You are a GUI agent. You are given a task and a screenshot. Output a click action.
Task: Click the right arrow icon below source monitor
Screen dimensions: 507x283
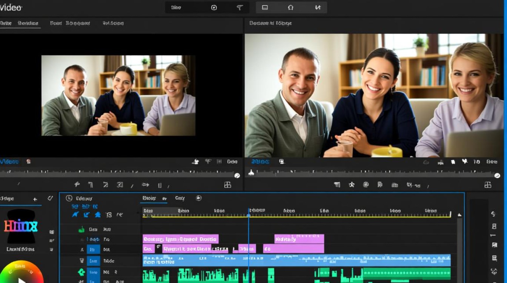coord(145,185)
